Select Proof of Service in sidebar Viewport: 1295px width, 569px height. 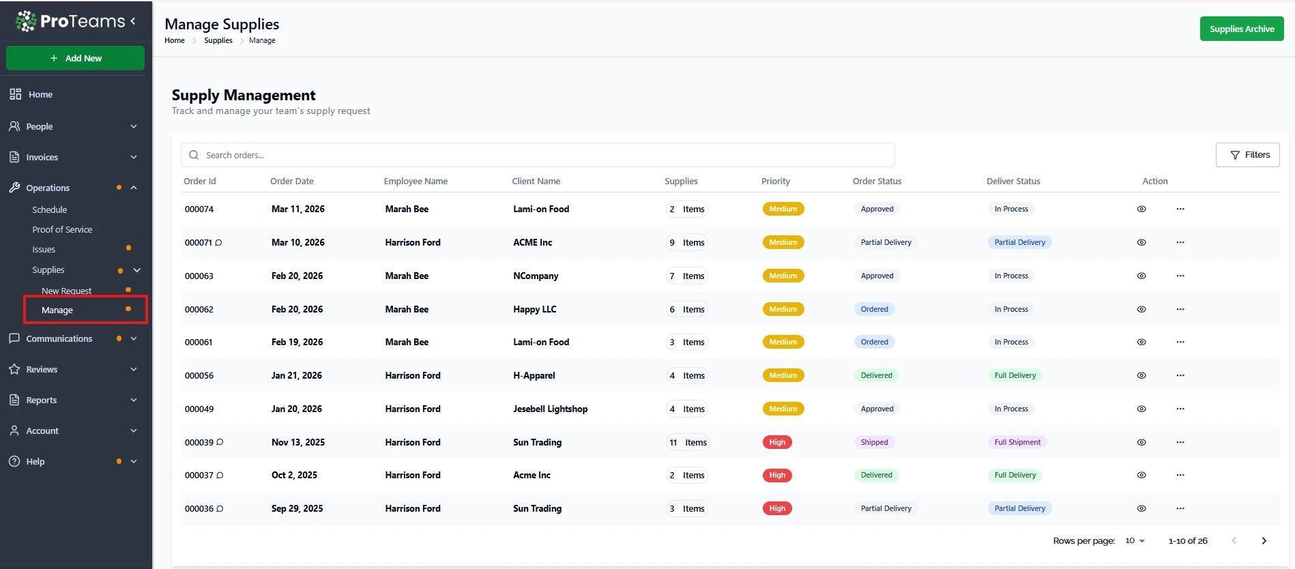coord(62,230)
